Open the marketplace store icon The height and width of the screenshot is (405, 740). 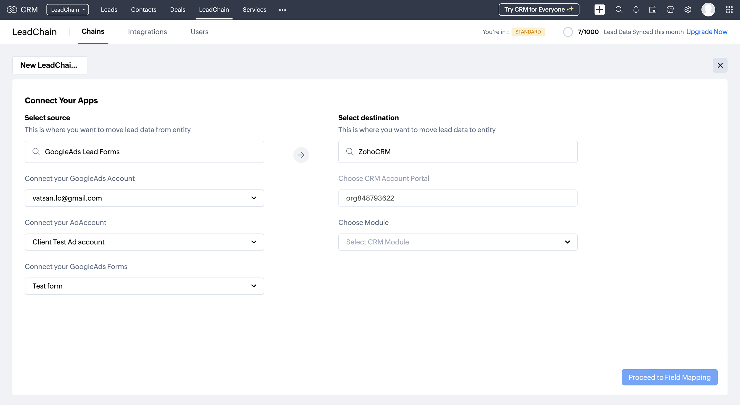pyautogui.click(x=670, y=10)
